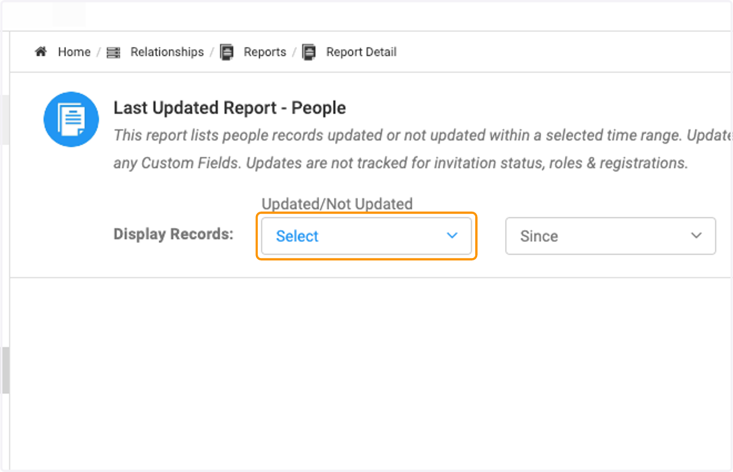733x472 pixels.
Task: Click the blue report document icon
Action: [71, 119]
